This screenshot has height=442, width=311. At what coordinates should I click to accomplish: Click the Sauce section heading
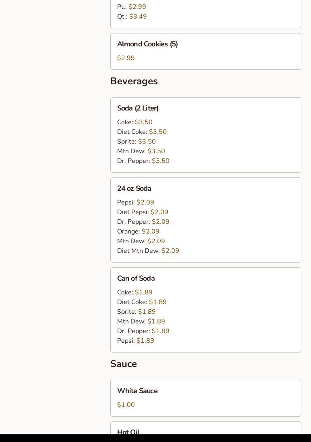124,364
